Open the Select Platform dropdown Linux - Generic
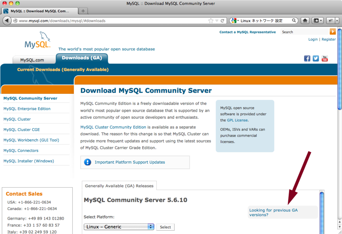 (x=119, y=227)
